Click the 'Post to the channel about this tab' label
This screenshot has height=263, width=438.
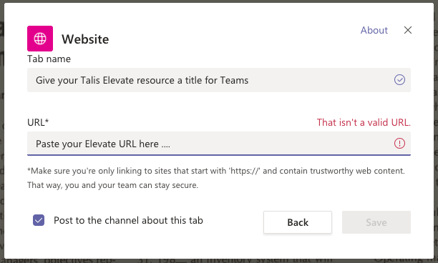pos(128,220)
